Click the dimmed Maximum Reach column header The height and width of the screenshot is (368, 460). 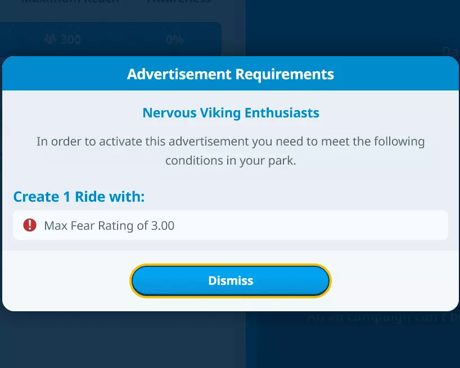click(x=70, y=2)
